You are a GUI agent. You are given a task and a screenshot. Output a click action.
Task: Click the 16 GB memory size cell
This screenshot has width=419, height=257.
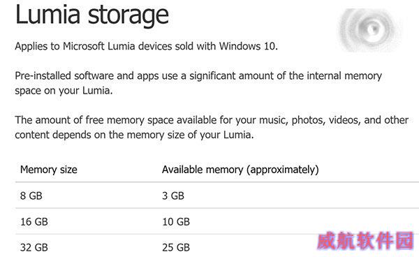coord(34,221)
